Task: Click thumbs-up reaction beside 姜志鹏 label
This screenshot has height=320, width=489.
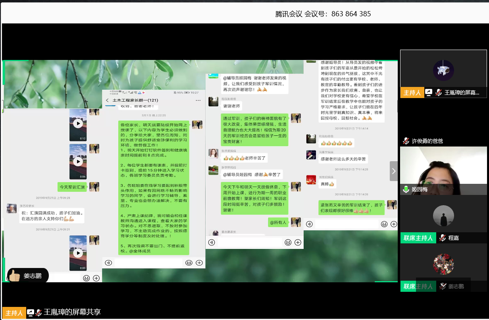Action: coord(15,276)
